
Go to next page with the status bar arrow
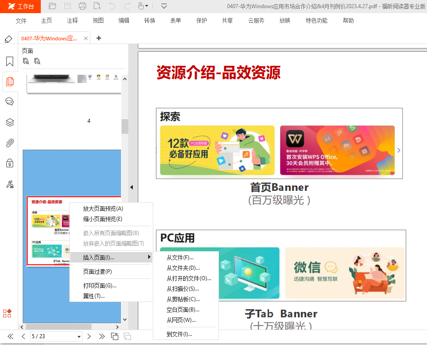[89, 336]
